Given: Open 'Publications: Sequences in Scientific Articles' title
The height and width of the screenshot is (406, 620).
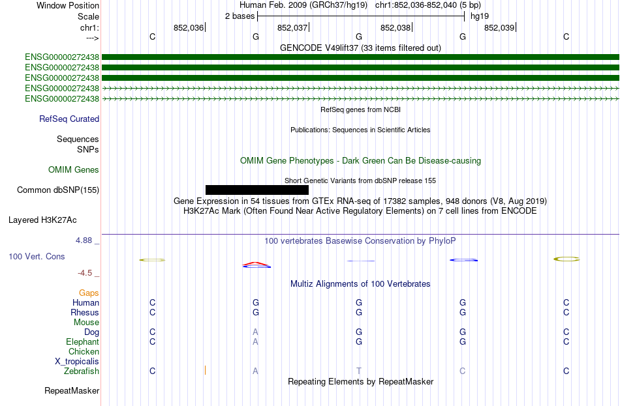Looking at the screenshot, I should pos(360,130).
